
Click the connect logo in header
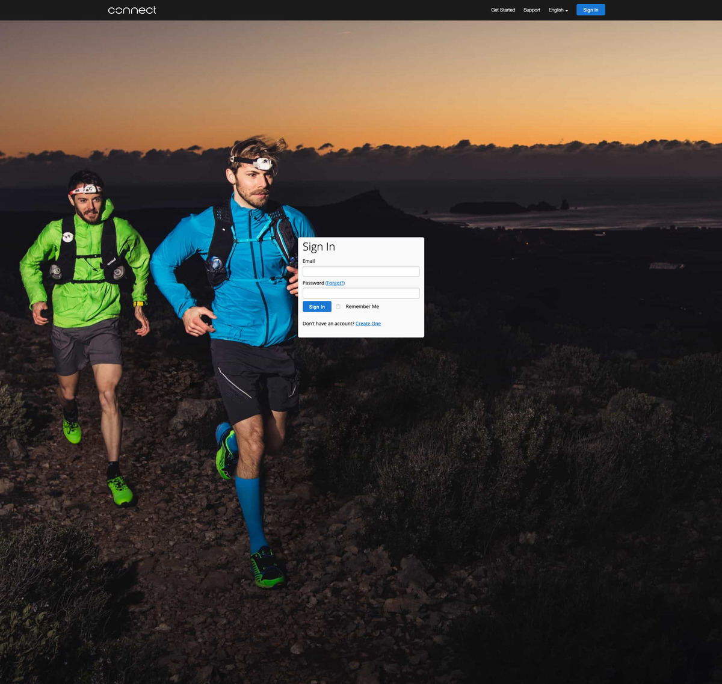click(x=132, y=10)
